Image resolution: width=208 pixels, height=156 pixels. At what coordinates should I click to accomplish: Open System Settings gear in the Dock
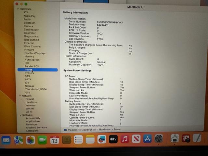[159, 138]
